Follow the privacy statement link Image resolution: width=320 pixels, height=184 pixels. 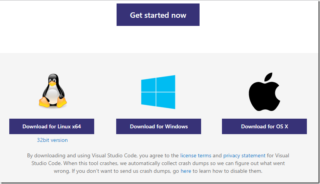(244, 155)
